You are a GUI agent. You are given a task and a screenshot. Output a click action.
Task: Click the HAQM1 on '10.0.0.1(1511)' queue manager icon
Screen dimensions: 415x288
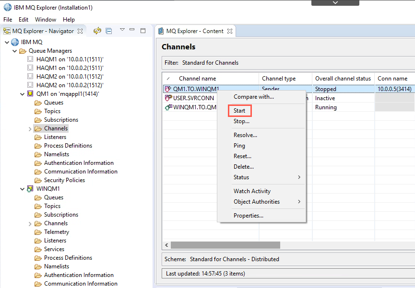pyautogui.click(x=30, y=59)
